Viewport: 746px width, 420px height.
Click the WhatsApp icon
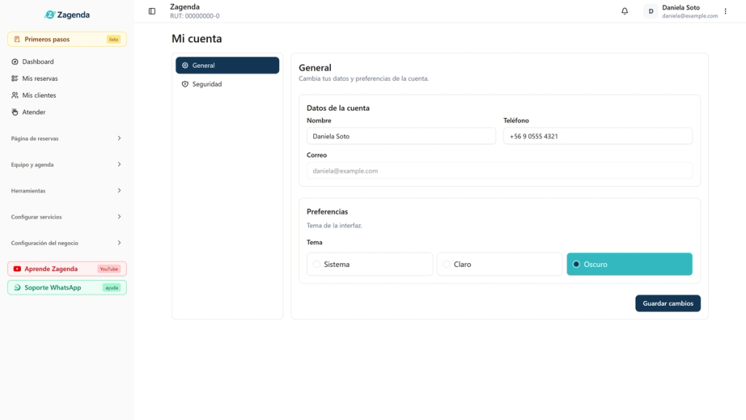[x=17, y=287]
